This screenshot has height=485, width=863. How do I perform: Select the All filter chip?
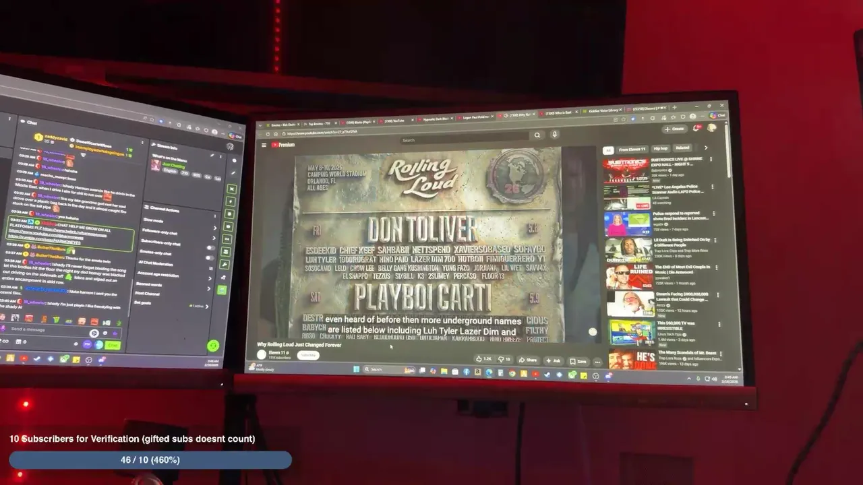[608, 150]
